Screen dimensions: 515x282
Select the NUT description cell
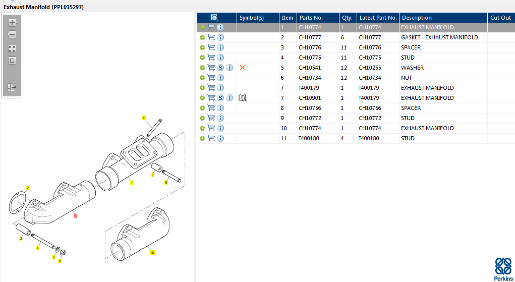[443, 78]
